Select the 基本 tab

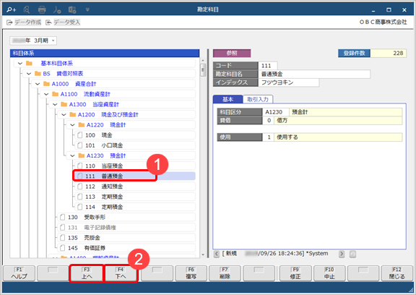[227, 99]
